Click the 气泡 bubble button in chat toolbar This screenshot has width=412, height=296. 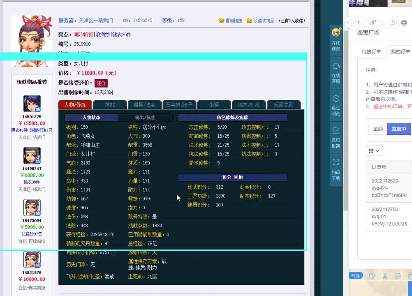(x=356, y=275)
